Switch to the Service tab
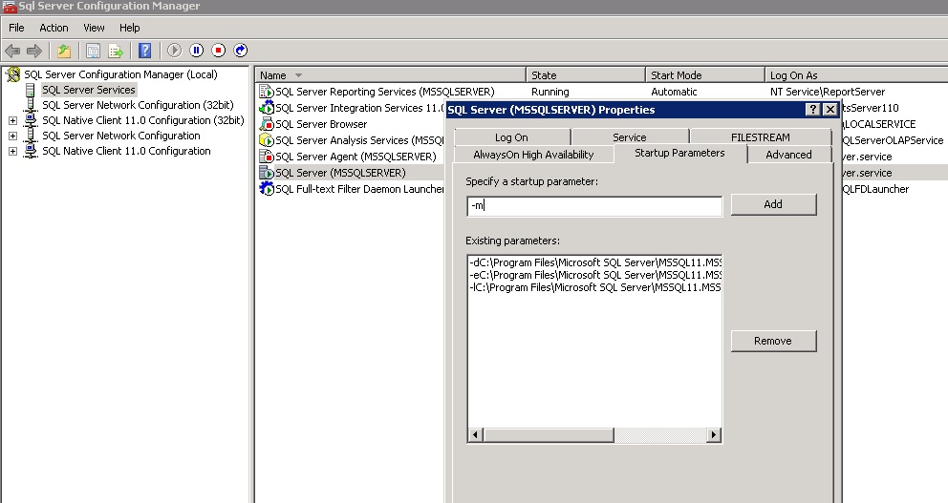Screen dimensions: 948x503 pos(630,137)
